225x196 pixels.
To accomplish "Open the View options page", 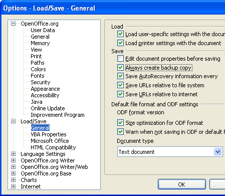I will 36,50.
